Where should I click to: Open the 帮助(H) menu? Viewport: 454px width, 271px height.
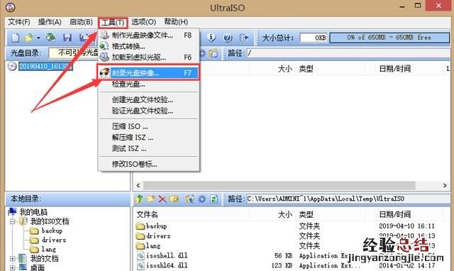(176, 22)
